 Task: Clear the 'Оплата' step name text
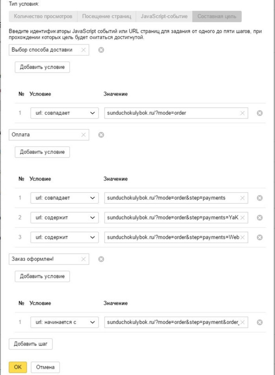(83, 135)
